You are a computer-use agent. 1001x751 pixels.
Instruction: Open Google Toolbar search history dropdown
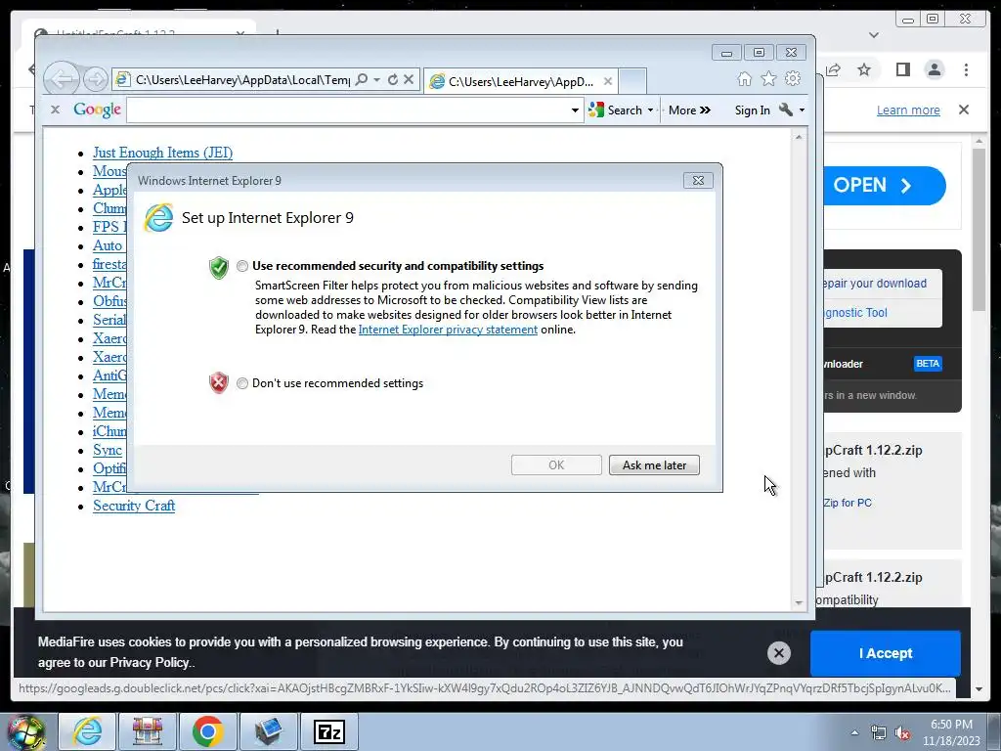click(575, 110)
